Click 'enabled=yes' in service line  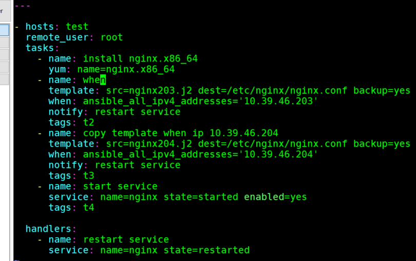[x=275, y=197]
